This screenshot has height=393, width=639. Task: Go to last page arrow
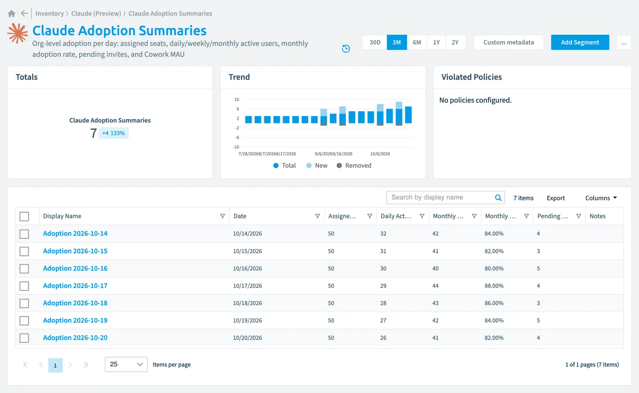85,365
